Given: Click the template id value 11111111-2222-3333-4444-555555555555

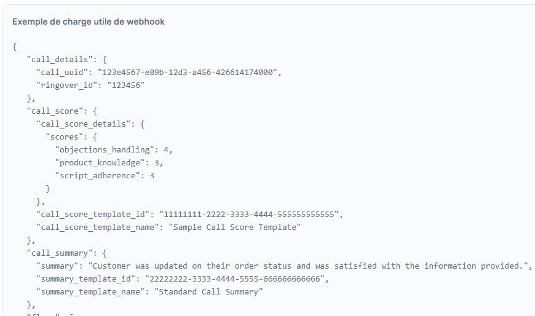Looking at the screenshot, I should tap(248, 215).
